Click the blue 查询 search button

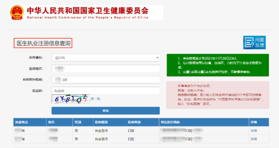pyautogui.click(x=105, y=111)
